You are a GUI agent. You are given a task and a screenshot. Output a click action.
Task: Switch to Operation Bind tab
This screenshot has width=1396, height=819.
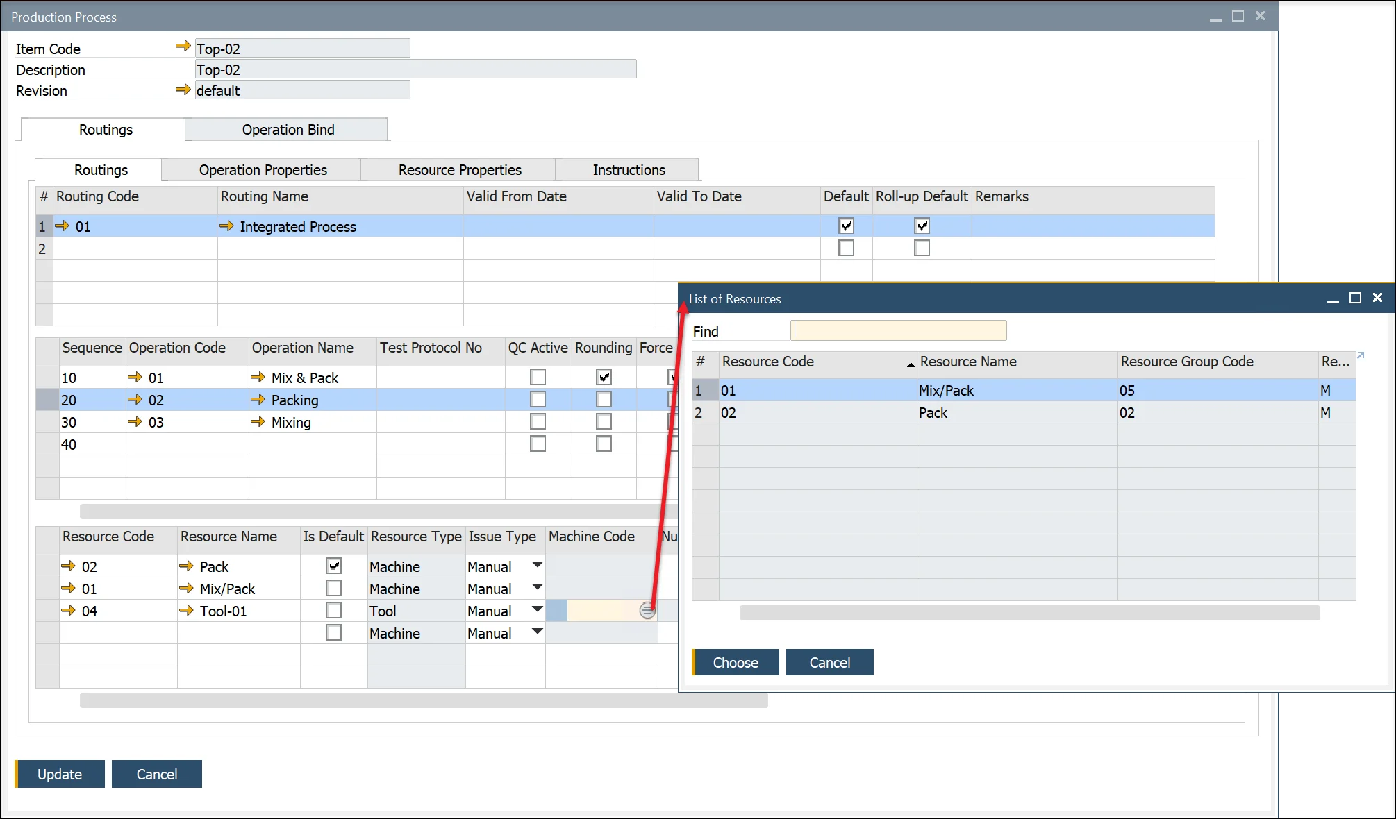288,130
